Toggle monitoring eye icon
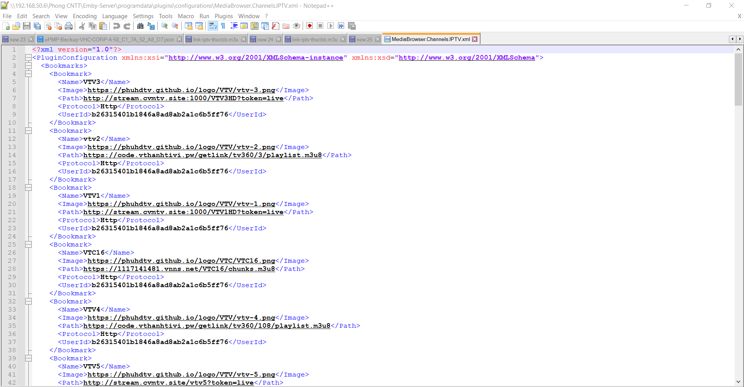 pyautogui.click(x=296, y=26)
